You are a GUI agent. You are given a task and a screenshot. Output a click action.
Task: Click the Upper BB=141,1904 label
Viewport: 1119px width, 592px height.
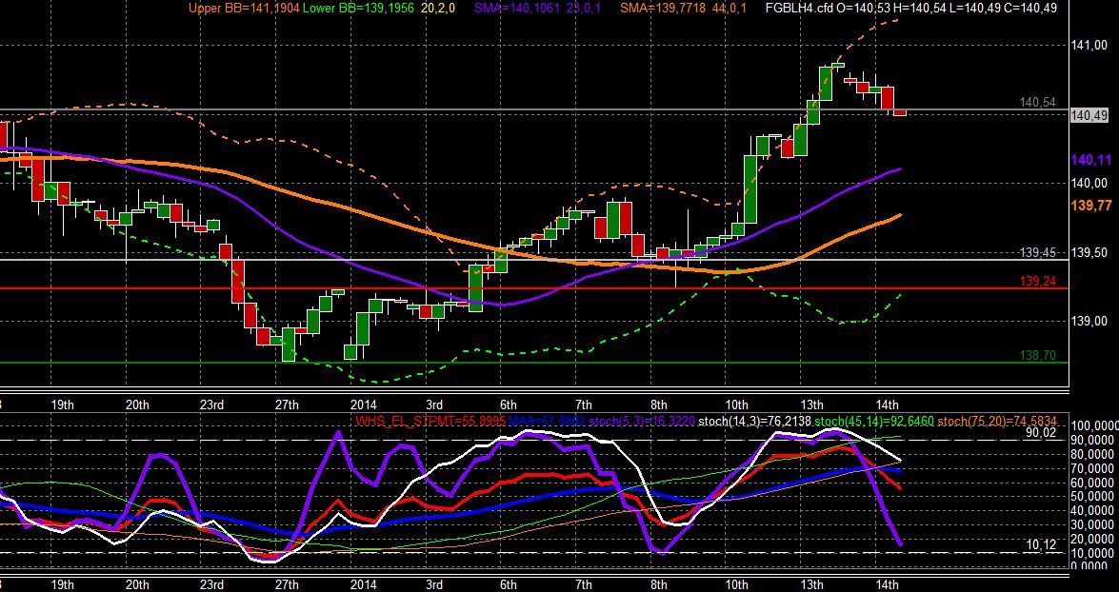pyautogui.click(x=243, y=8)
